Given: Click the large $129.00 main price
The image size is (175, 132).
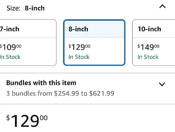Looking at the screenshot, I should (x=27, y=121).
